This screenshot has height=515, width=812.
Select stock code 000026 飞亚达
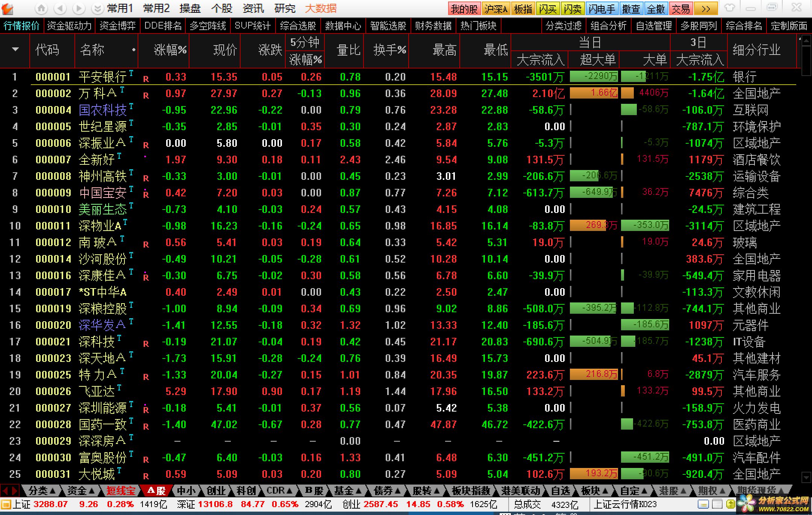point(53,391)
